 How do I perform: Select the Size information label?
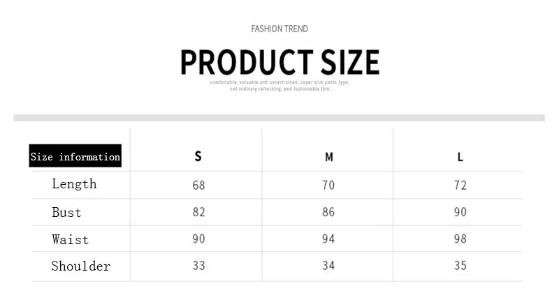[75, 156]
